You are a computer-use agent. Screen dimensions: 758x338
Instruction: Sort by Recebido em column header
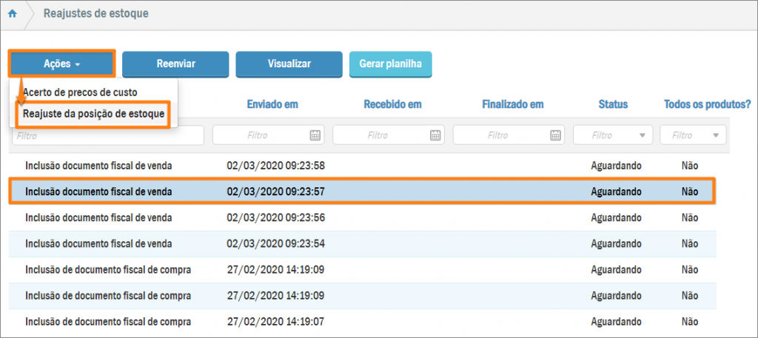392,105
